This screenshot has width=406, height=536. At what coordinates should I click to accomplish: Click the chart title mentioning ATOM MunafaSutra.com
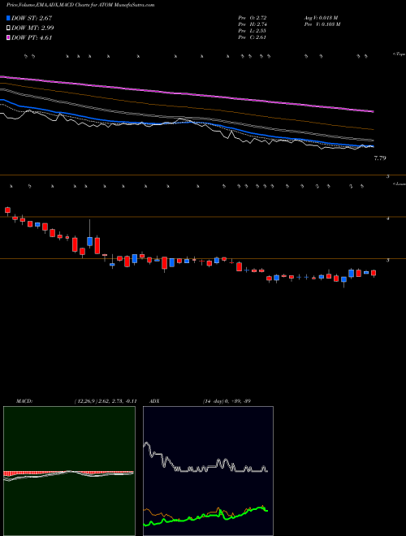80,5
